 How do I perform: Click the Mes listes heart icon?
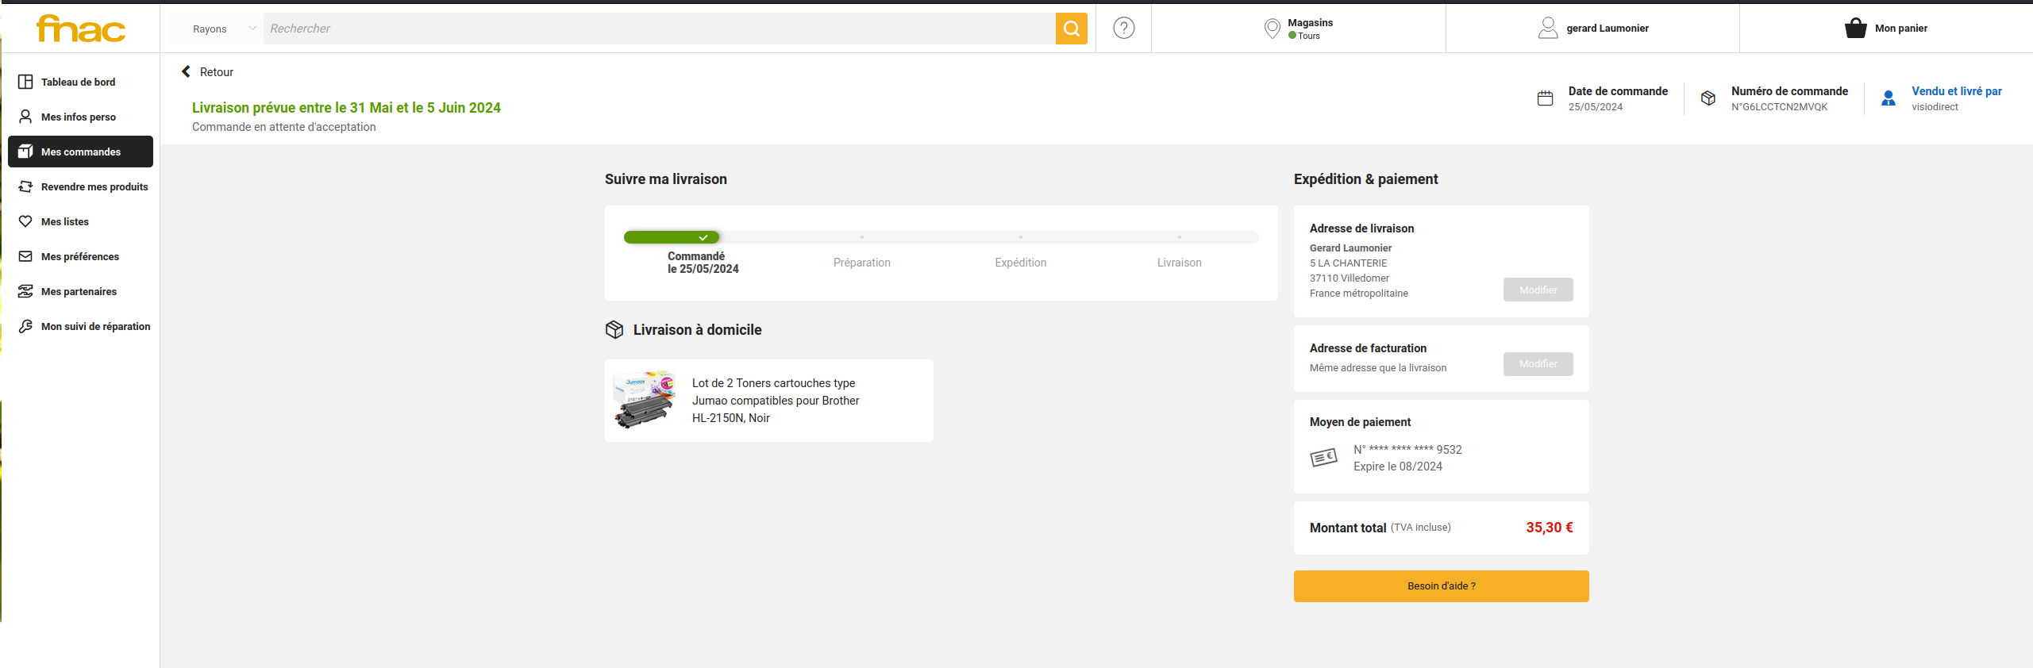click(25, 221)
